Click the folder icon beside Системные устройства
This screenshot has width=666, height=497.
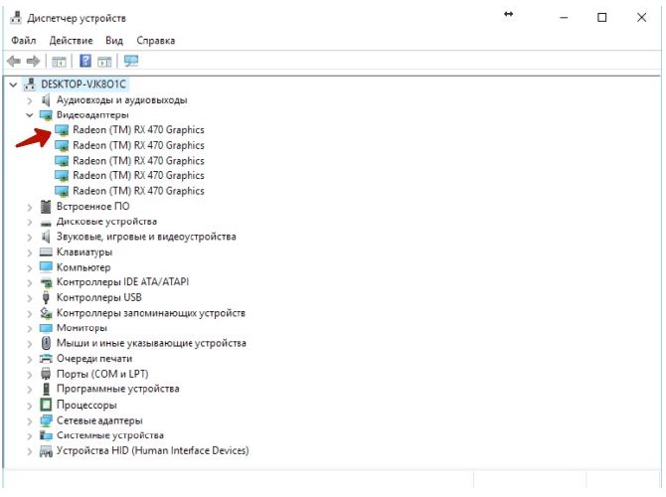[x=46, y=435]
